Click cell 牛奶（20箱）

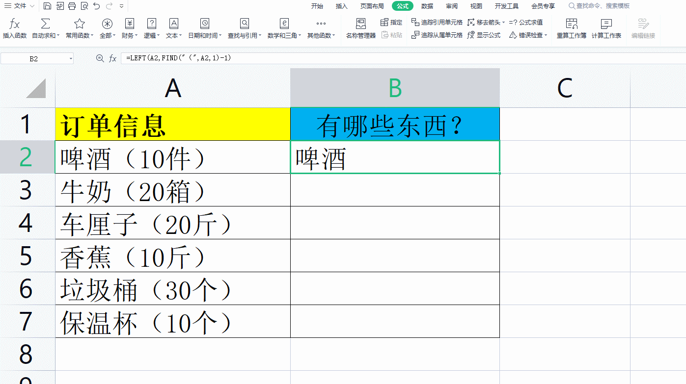(x=173, y=190)
